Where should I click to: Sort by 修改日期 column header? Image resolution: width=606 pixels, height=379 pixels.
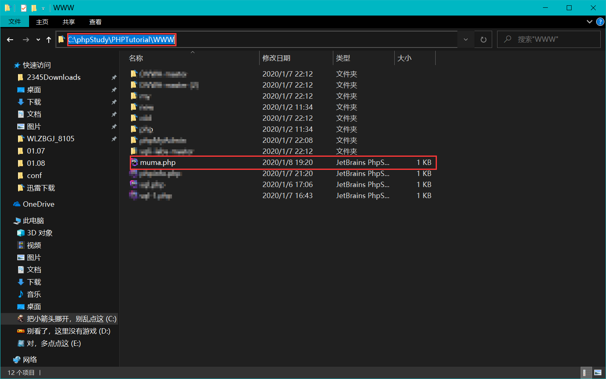(x=296, y=58)
